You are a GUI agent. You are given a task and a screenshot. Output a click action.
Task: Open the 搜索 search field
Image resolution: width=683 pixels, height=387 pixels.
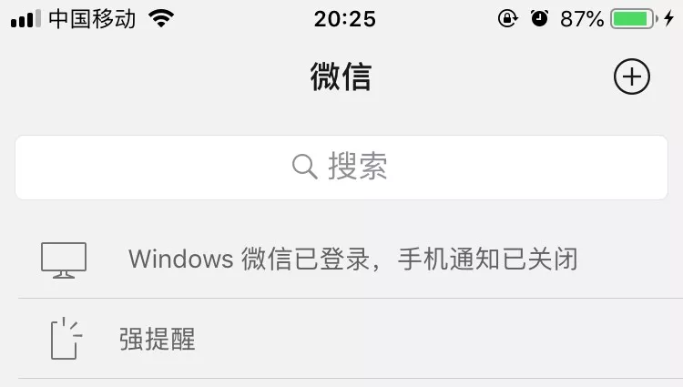[x=341, y=168]
